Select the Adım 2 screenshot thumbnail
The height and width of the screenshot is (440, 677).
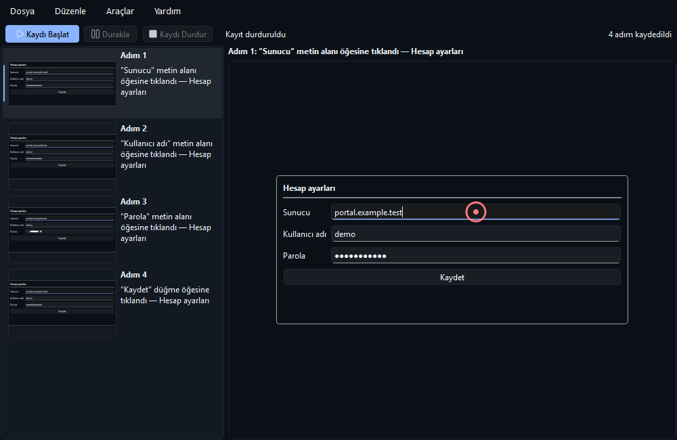(62, 156)
